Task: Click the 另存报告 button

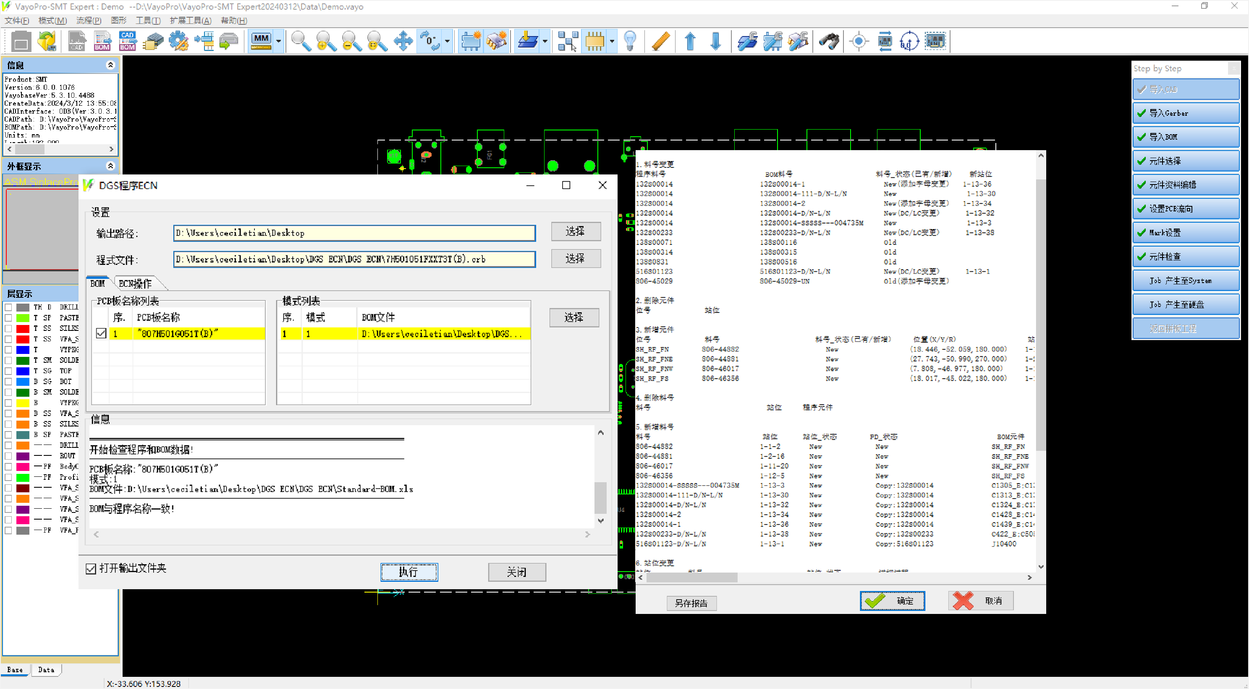Action: [691, 603]
